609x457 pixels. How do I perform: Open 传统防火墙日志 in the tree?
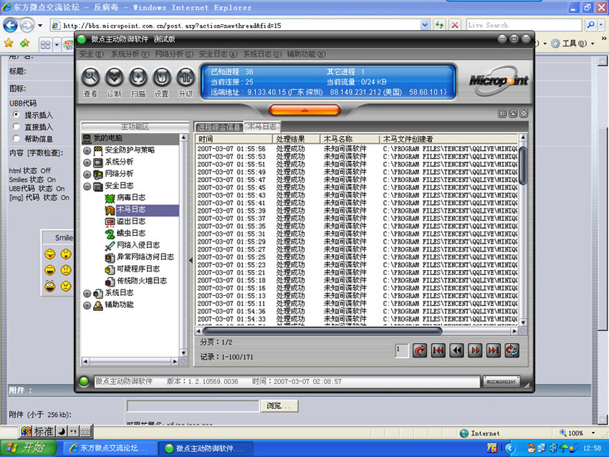pyautogui.click(x=142, y=281)
